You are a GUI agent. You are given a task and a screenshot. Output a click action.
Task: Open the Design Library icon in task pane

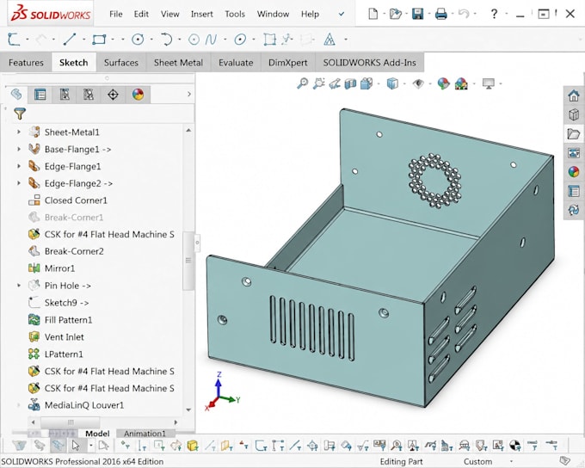pyautogui.click(x=574, y=114)
